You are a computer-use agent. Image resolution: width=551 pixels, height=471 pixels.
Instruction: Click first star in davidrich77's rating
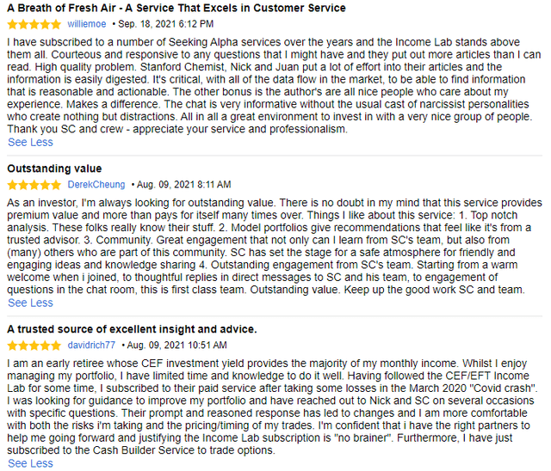[13, 346]
